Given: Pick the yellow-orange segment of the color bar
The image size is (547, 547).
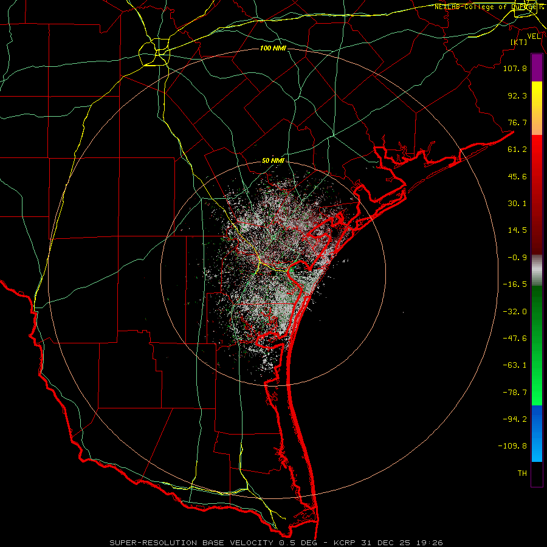Looking at the screenshot, I should coord(537,108).
